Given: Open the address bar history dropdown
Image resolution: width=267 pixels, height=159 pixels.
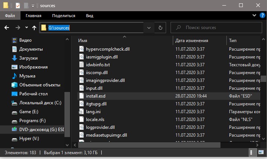Looking at the screenshot, I should tap(149, 28).
